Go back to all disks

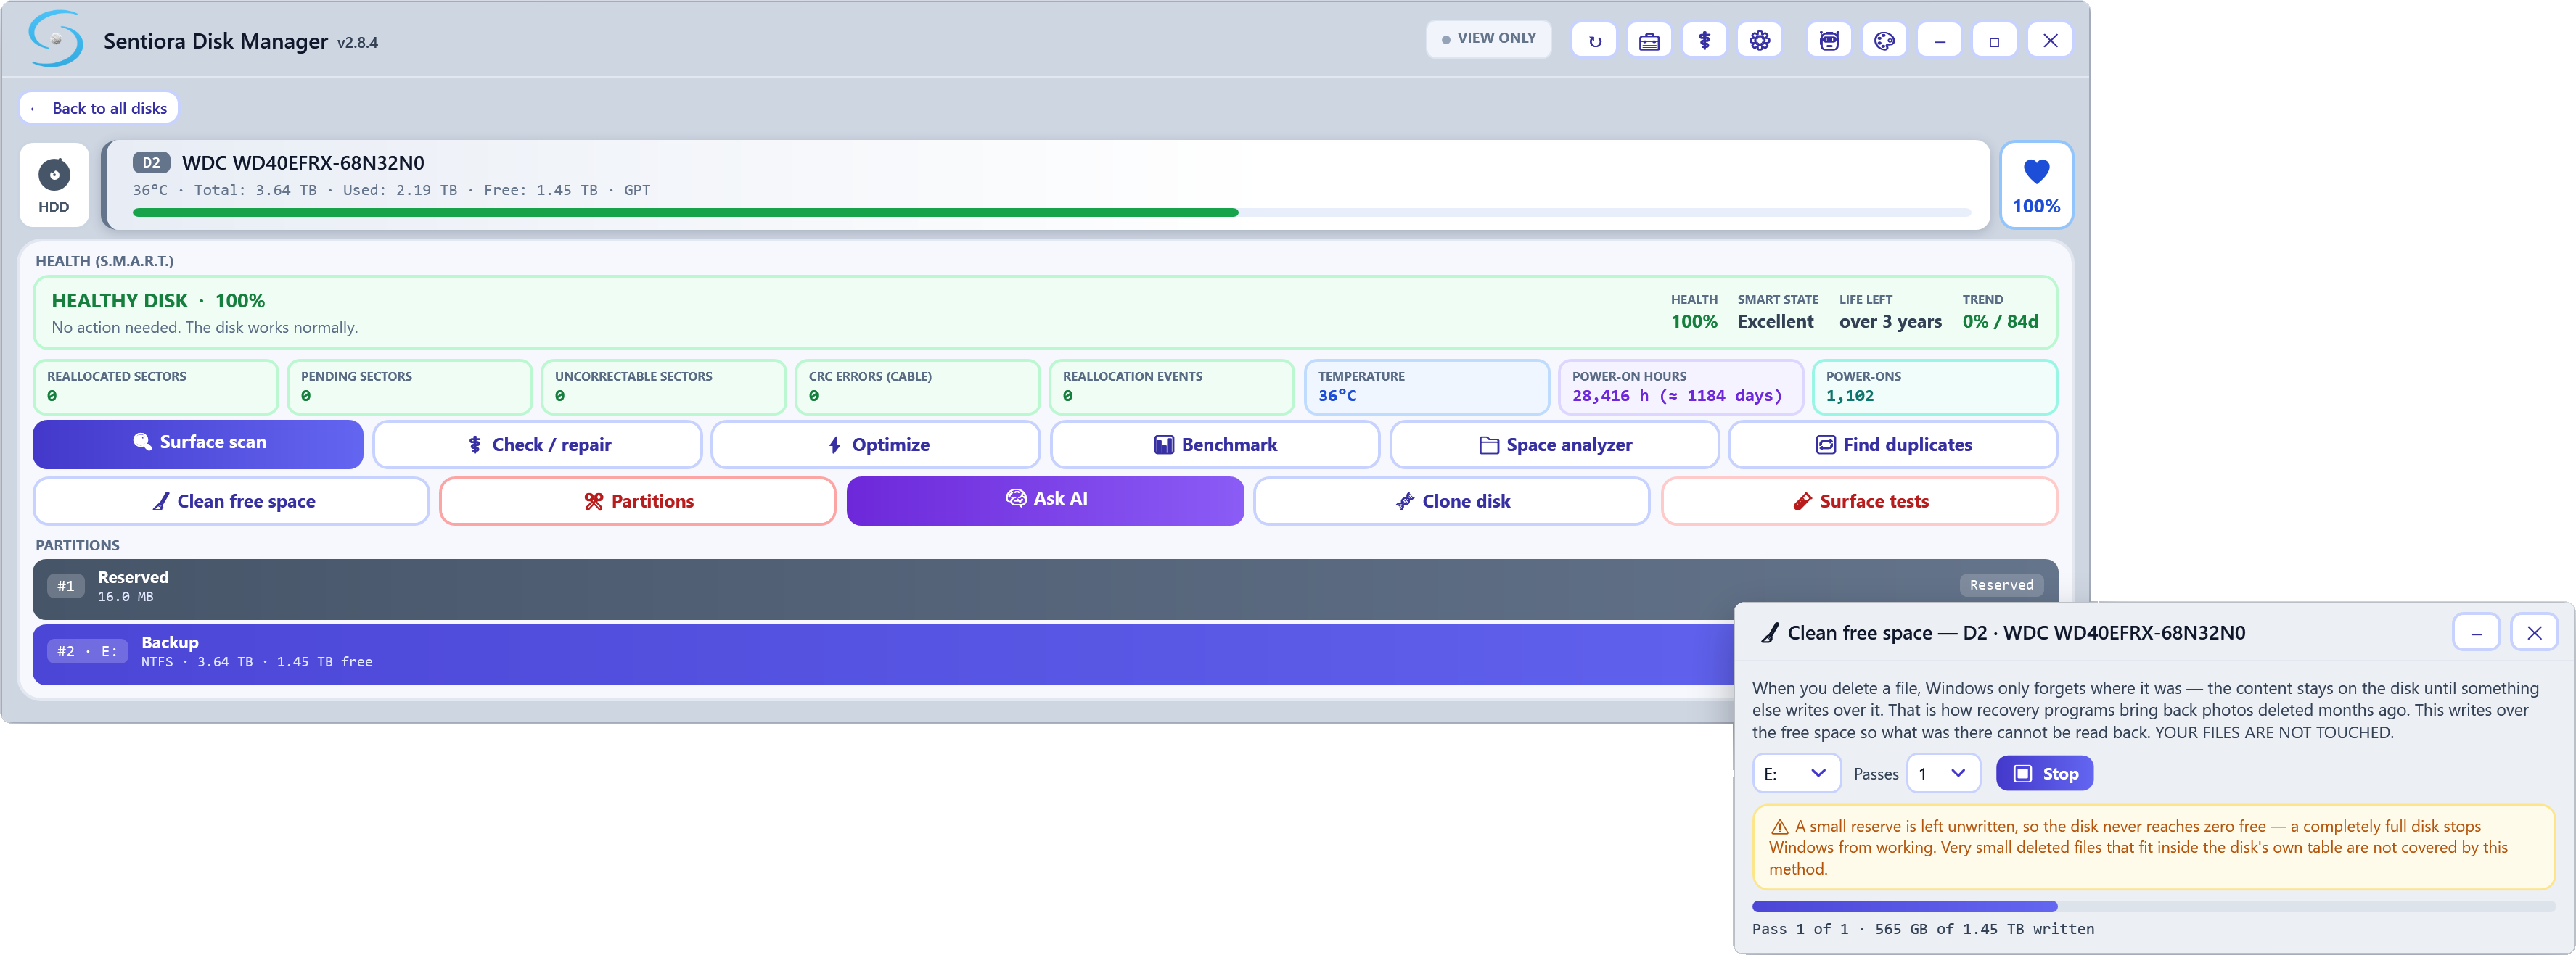click(x=99, y=108)
